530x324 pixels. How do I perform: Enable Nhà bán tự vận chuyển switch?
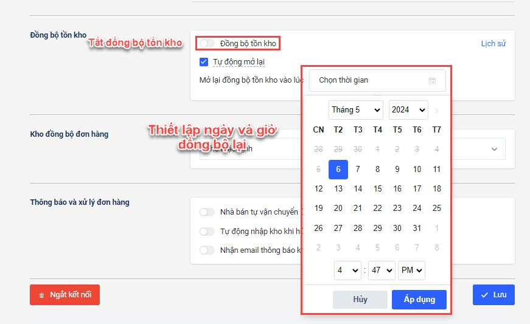coord(207,212)
